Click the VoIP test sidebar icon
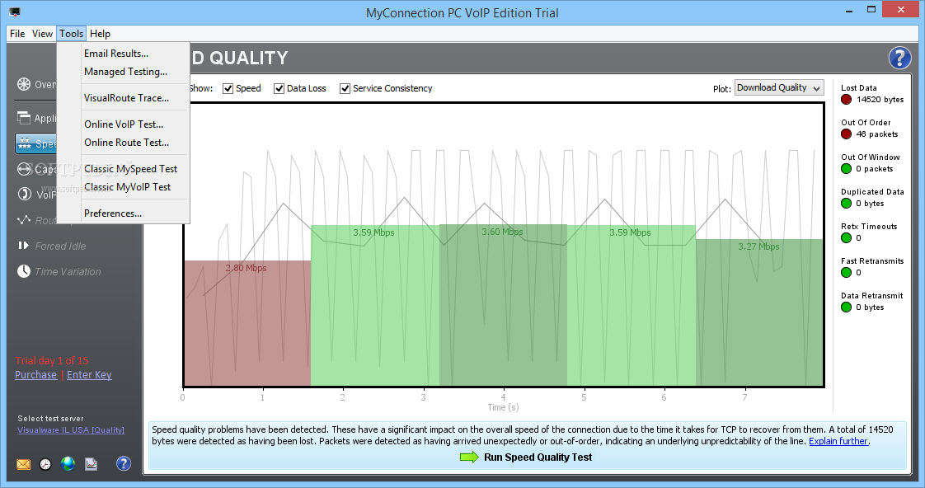925x488 pixels. 24,195
